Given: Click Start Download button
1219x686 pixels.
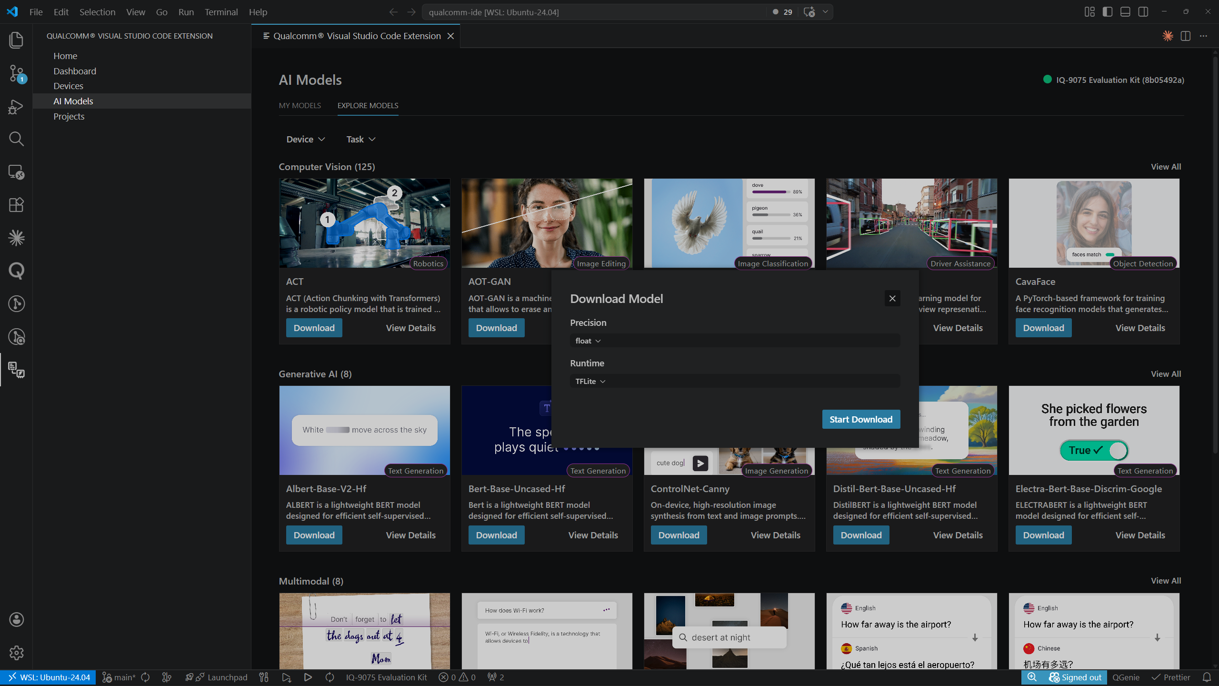Looking at the screenshot, I should coord(861,419).
